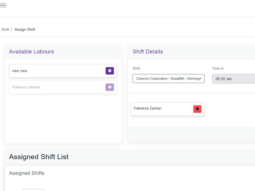Click the Assigned Shift List heading
Viewport: 255px width, 191px height.
click(x=39, y=157)
